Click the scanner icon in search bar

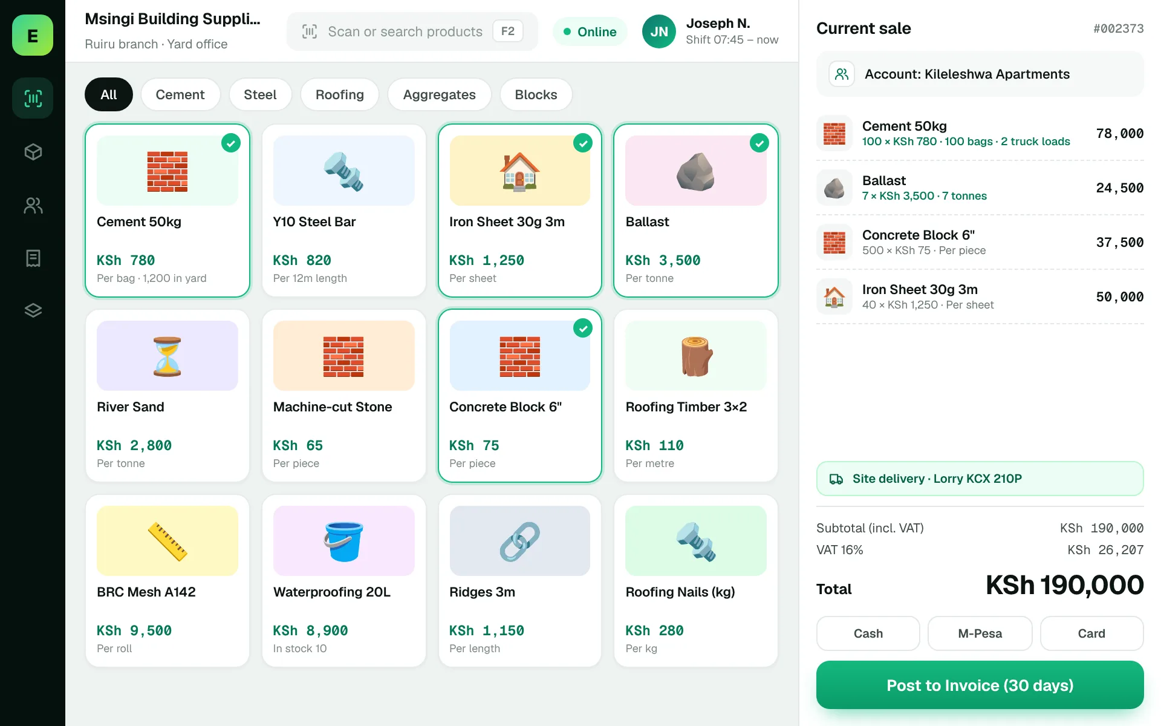pyautogui.click(x=310, y=31)
